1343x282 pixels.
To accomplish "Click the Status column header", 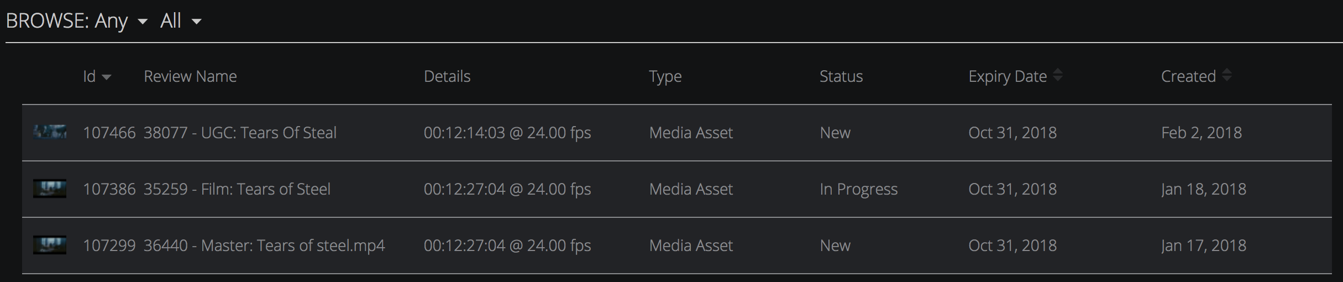I will click(x=841, y=76).
